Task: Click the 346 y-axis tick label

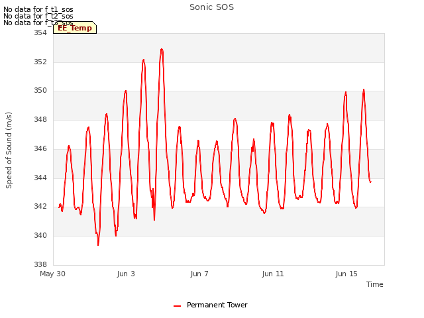Action: click(40, 148)
